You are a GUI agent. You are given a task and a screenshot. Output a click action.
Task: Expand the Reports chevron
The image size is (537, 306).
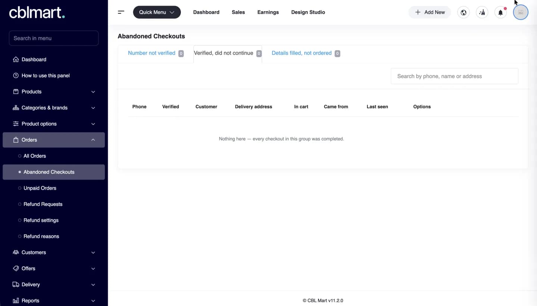93,301
